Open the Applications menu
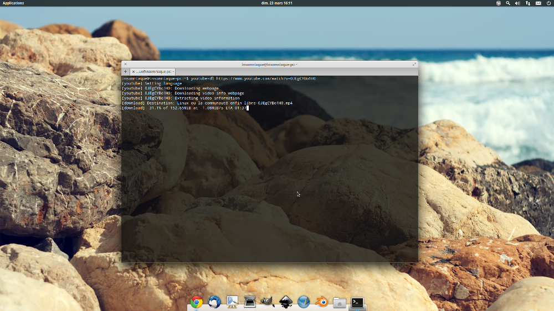This screenshot has width=554, height=311. [13, 3]
